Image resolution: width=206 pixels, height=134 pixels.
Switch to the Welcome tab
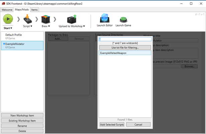[x=7, y=10]
